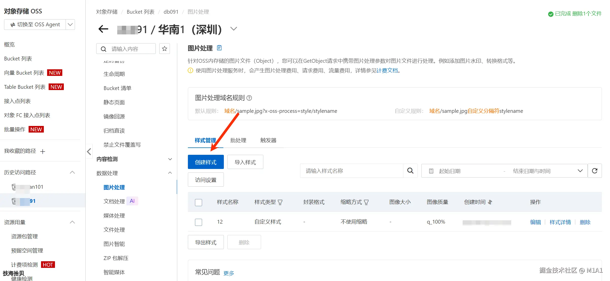610x281 pixels.
Task: Click the back arrow beside bucket title
Action: [103, 29]
